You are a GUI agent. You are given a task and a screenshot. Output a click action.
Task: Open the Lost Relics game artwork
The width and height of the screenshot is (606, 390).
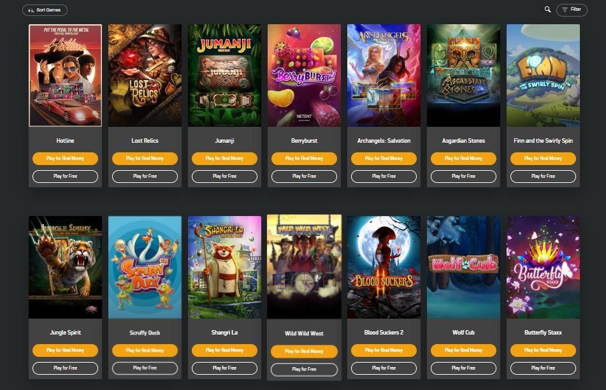point(145,75)
